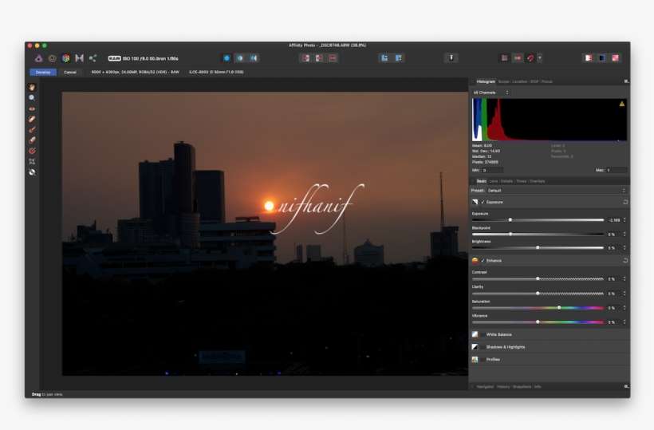Enable the Profiles checkbox
Screen dimensions: 654x430
483,360
